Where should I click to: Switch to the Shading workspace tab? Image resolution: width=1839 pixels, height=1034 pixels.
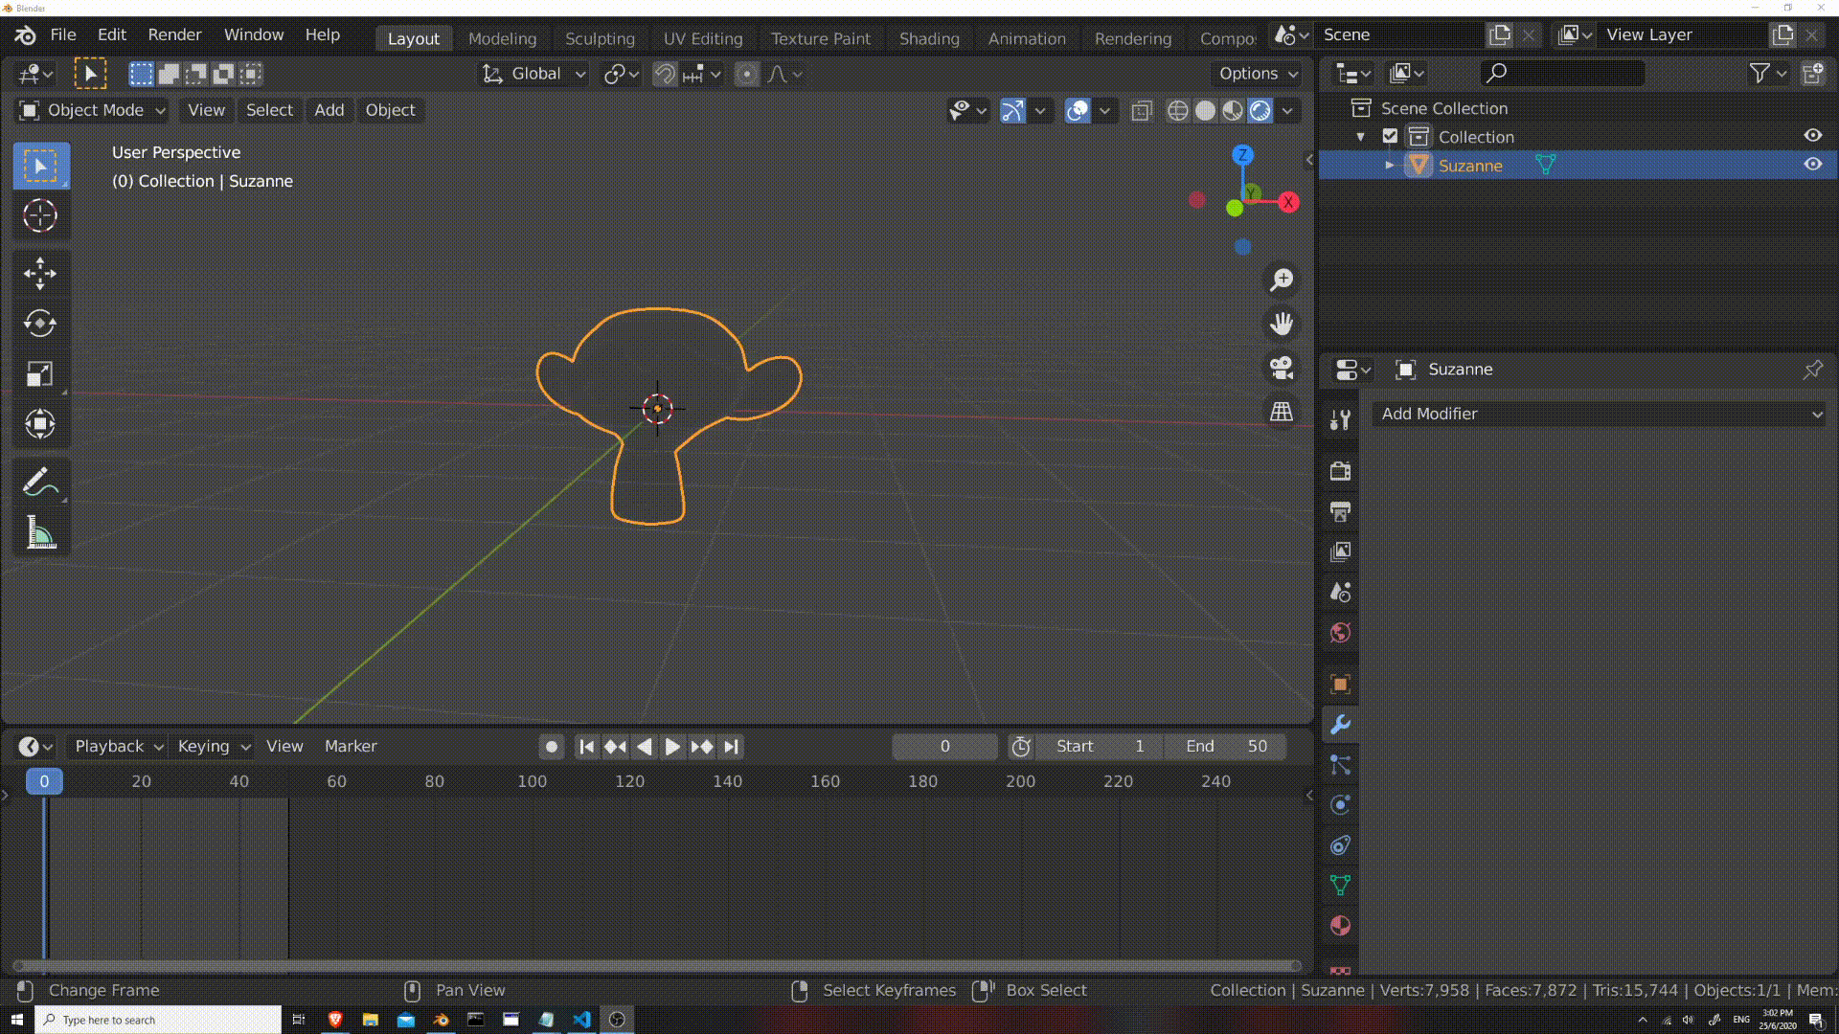point(927,38)
